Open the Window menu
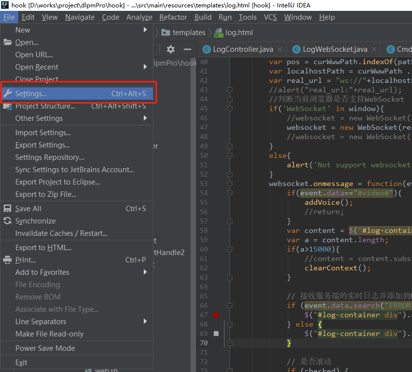 (x=298, y=17)
